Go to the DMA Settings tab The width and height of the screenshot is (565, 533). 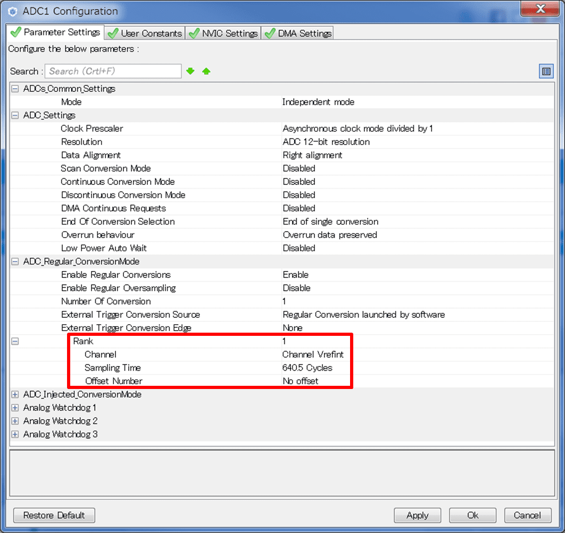[x=298, y=33]
